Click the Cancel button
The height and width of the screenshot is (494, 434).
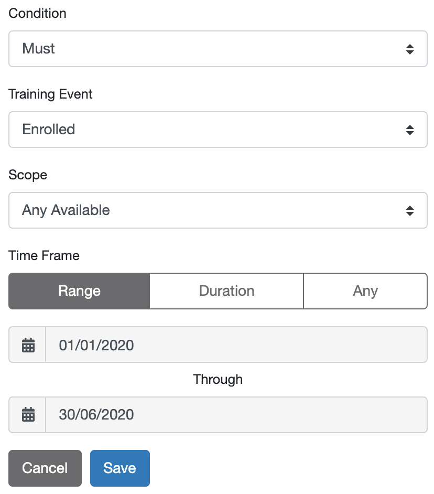(45, 468)
